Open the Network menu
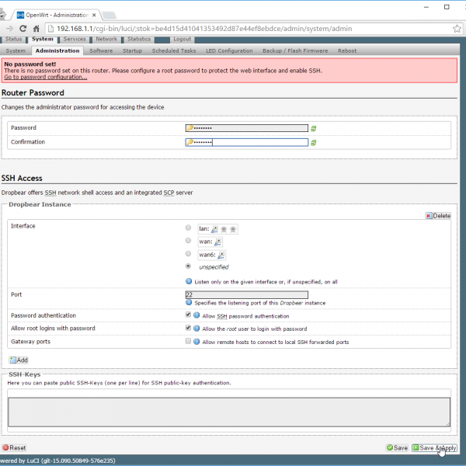The image size is (466, 466). pyautogui.click(x=106, y=39)
